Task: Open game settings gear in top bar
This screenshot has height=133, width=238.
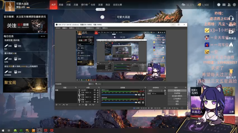Action: [x=234, y=5]
